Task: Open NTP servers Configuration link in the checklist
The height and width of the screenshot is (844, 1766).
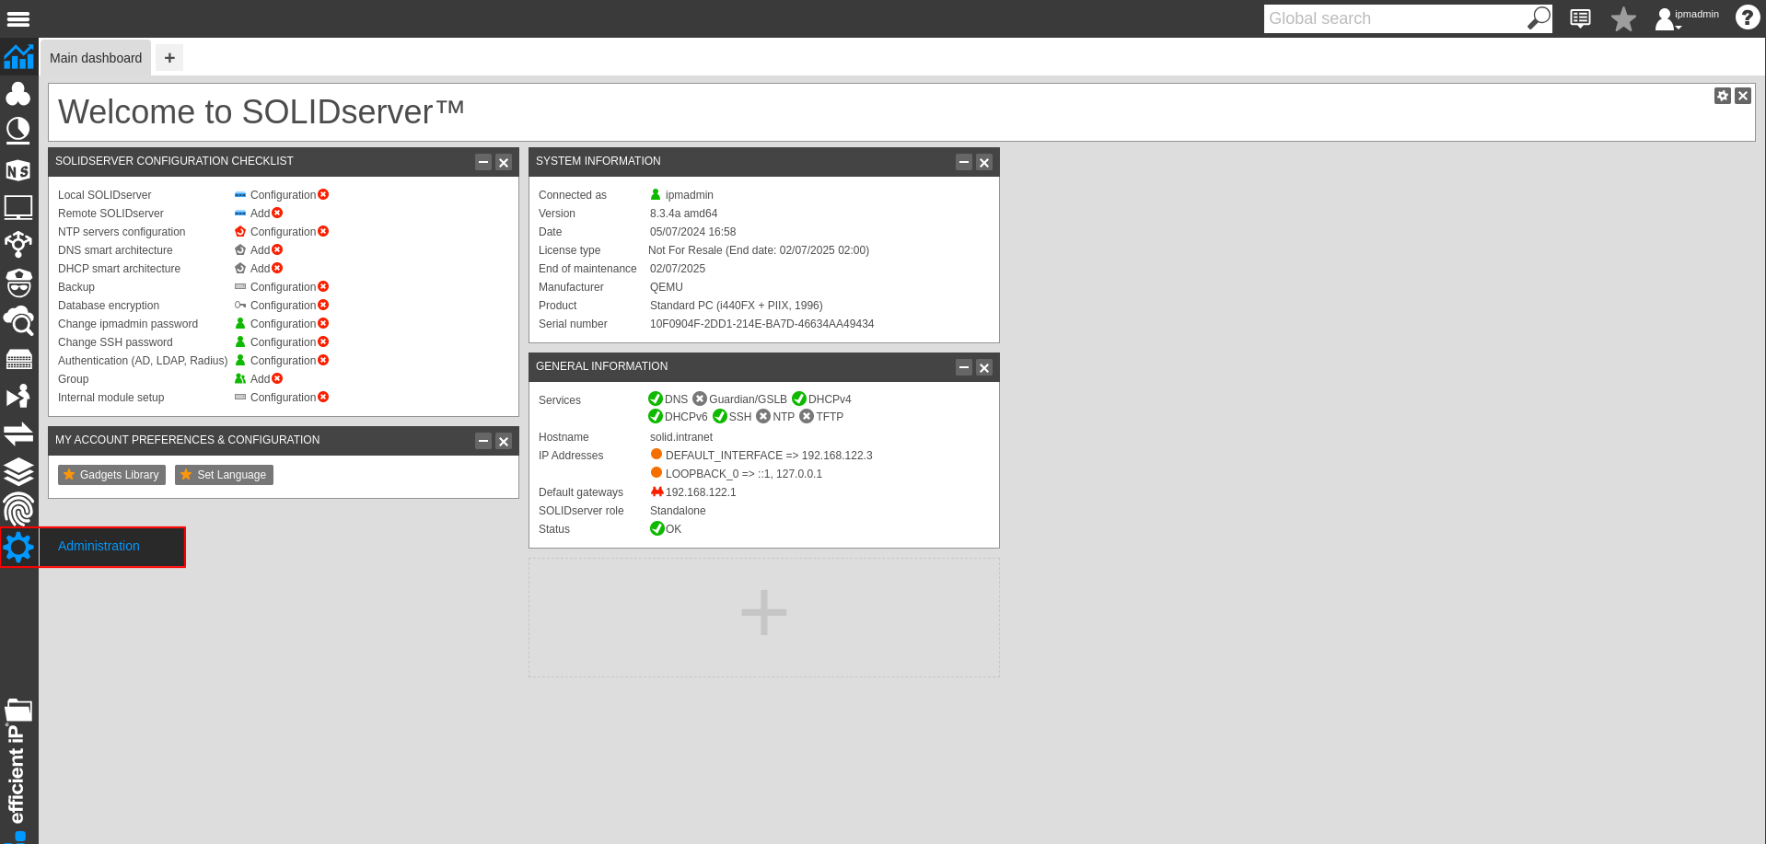Action: click(284, 231)
